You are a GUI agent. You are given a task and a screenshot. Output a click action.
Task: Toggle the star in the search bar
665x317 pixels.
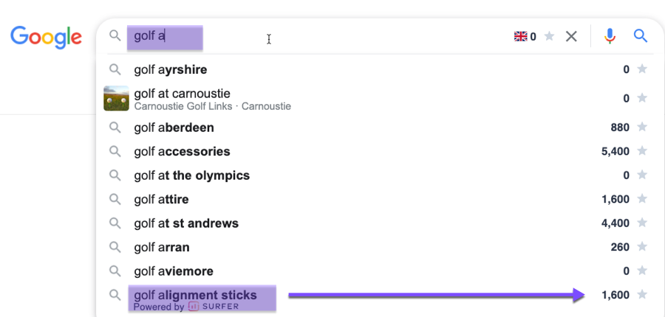point(549,36)
